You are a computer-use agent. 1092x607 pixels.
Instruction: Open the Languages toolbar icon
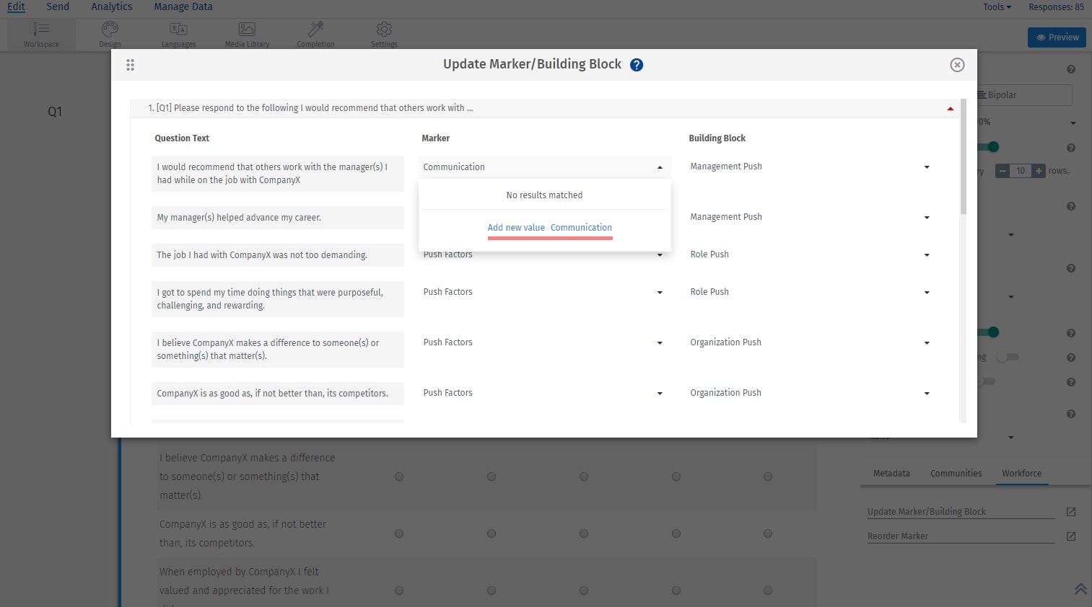(x=178, y=34)
